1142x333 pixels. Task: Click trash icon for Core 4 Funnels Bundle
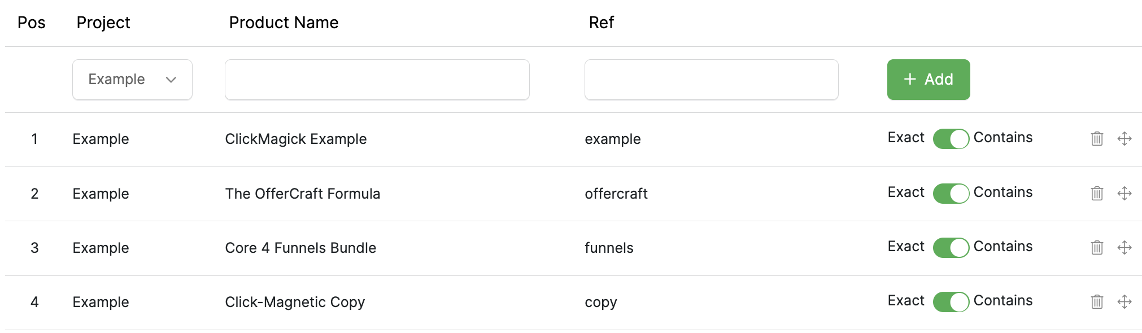pyautogui.click(x=1097, y=248)
